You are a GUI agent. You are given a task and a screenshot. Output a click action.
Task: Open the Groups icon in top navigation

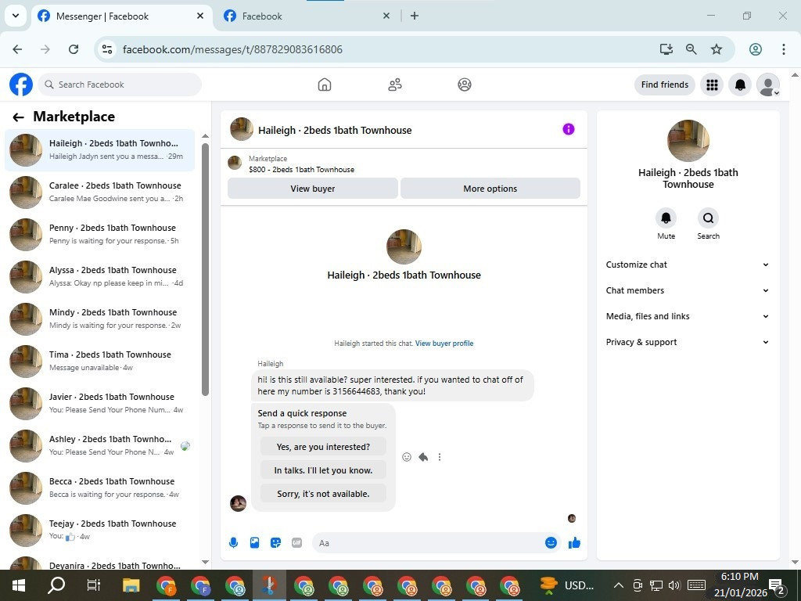coord(465,85)
